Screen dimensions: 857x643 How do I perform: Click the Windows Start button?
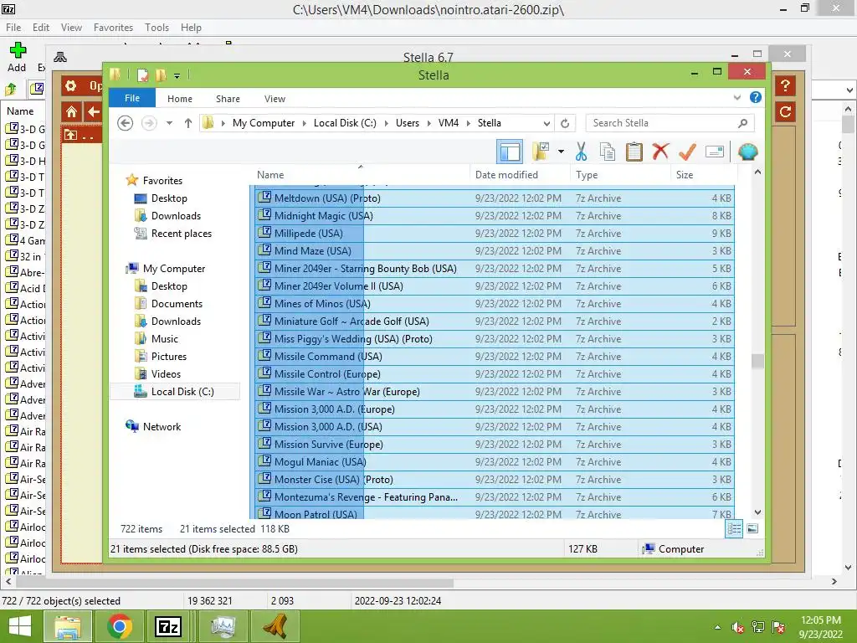pos(20,626)
